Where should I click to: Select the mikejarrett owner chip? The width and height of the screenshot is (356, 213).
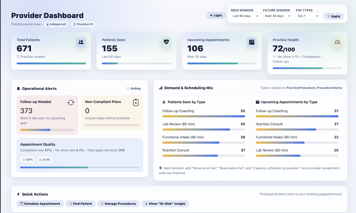coord(56,24)
